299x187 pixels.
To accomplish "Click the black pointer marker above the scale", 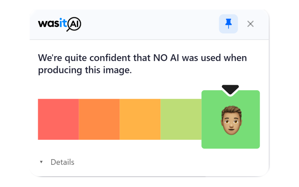I will (x=230, y=89).
